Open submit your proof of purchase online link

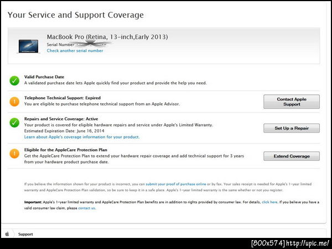176,184
